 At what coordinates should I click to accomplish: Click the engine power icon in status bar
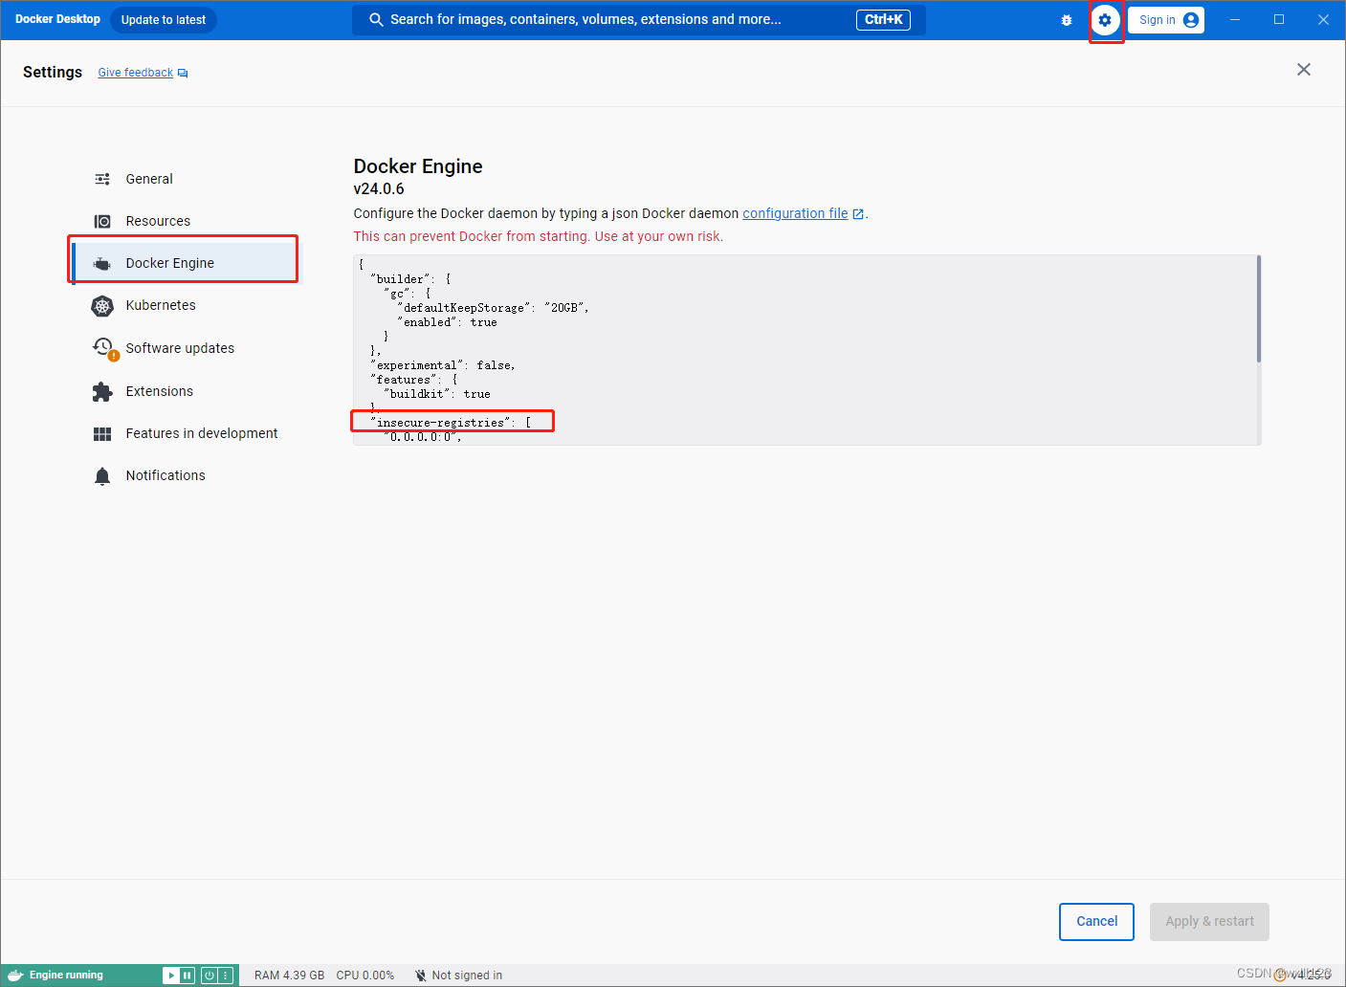coord(209,976)
